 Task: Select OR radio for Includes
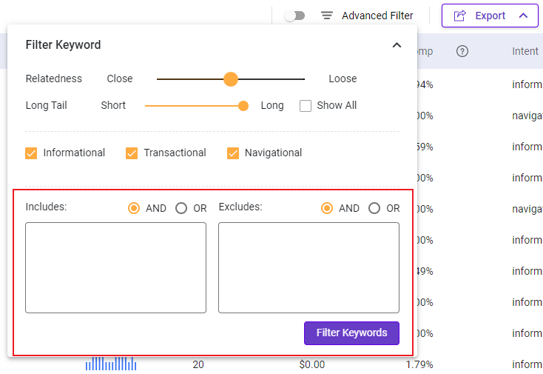pos(181,208)
